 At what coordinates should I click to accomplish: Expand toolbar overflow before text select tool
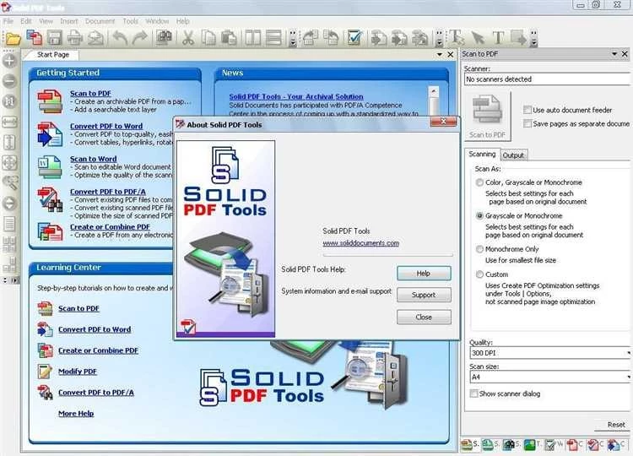point(439,38)
